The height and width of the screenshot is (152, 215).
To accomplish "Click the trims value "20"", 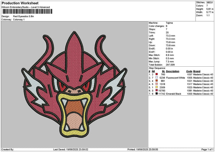I will point(167,33).
